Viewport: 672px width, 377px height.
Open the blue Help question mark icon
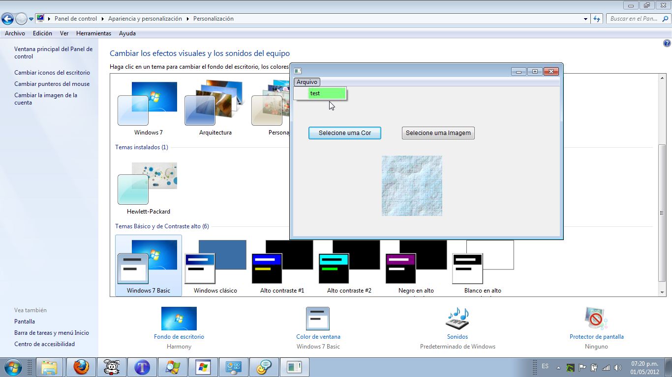(x=667, y=43)
